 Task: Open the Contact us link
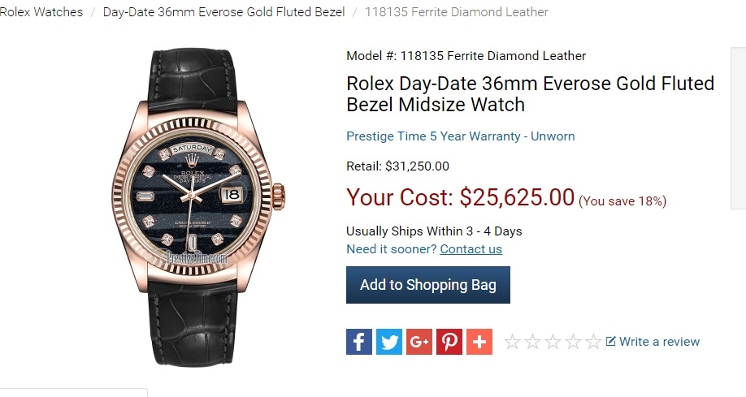coord(471,249)
